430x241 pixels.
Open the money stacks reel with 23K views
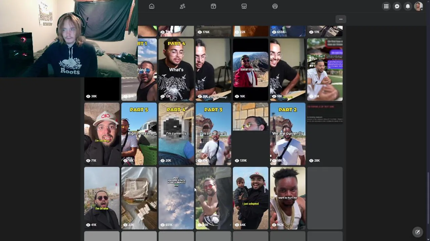(139, 198)
